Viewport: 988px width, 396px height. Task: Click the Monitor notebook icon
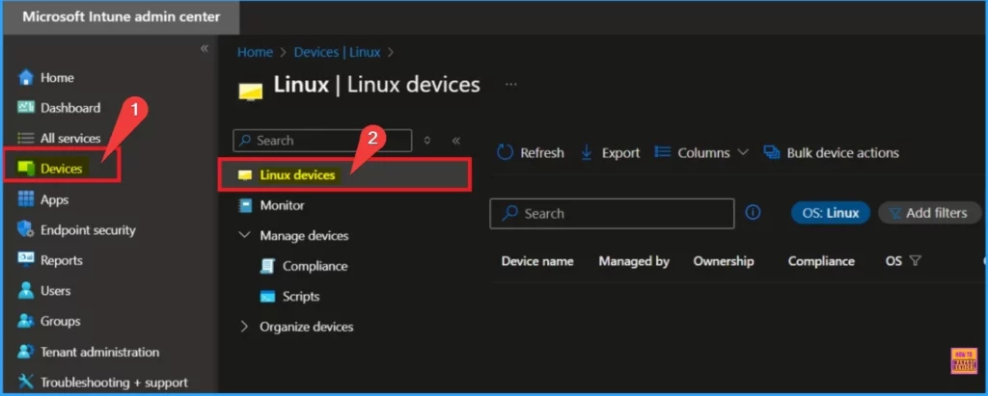pos(245,205)
